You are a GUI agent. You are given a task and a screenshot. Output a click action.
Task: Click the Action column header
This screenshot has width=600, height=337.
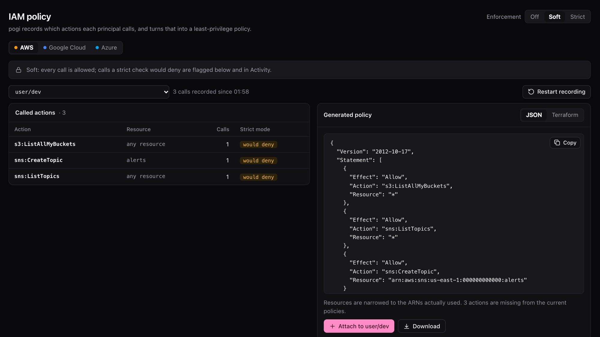pyautogui.click(x=22, y=129)
